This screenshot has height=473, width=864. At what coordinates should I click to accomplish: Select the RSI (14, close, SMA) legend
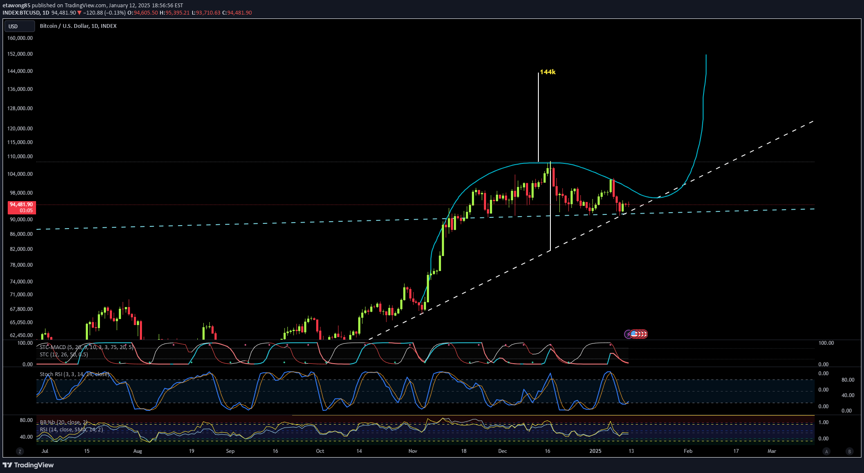(x=71, y=429)
